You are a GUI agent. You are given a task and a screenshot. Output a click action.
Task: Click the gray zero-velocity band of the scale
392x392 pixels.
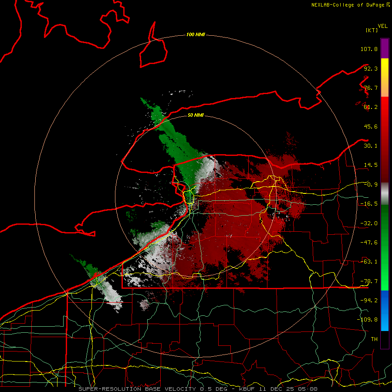coord(385,194)
